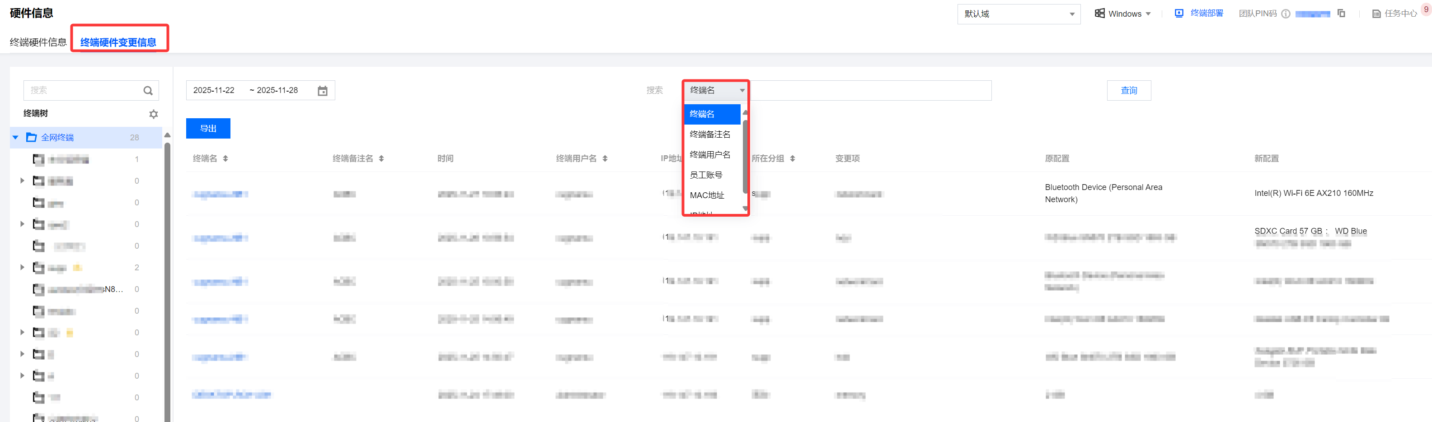
Task: Open the 终端部署 link
Action: pyautogui.click(x=1207, y=14)
